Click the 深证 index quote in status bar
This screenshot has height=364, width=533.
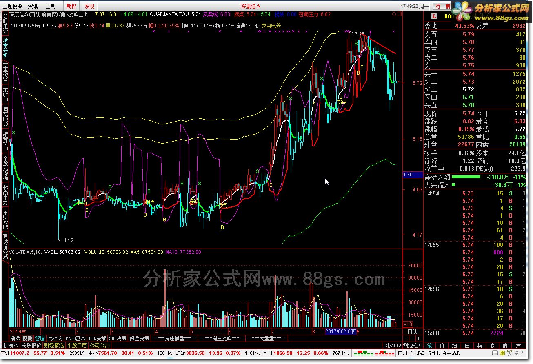point(43,353)
